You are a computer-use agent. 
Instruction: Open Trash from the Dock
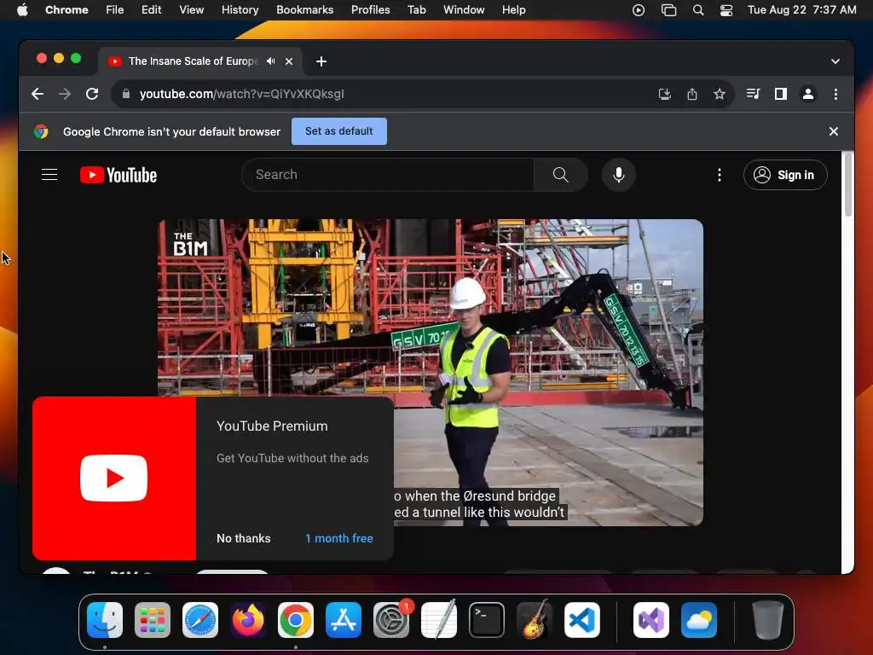[768, 620]
